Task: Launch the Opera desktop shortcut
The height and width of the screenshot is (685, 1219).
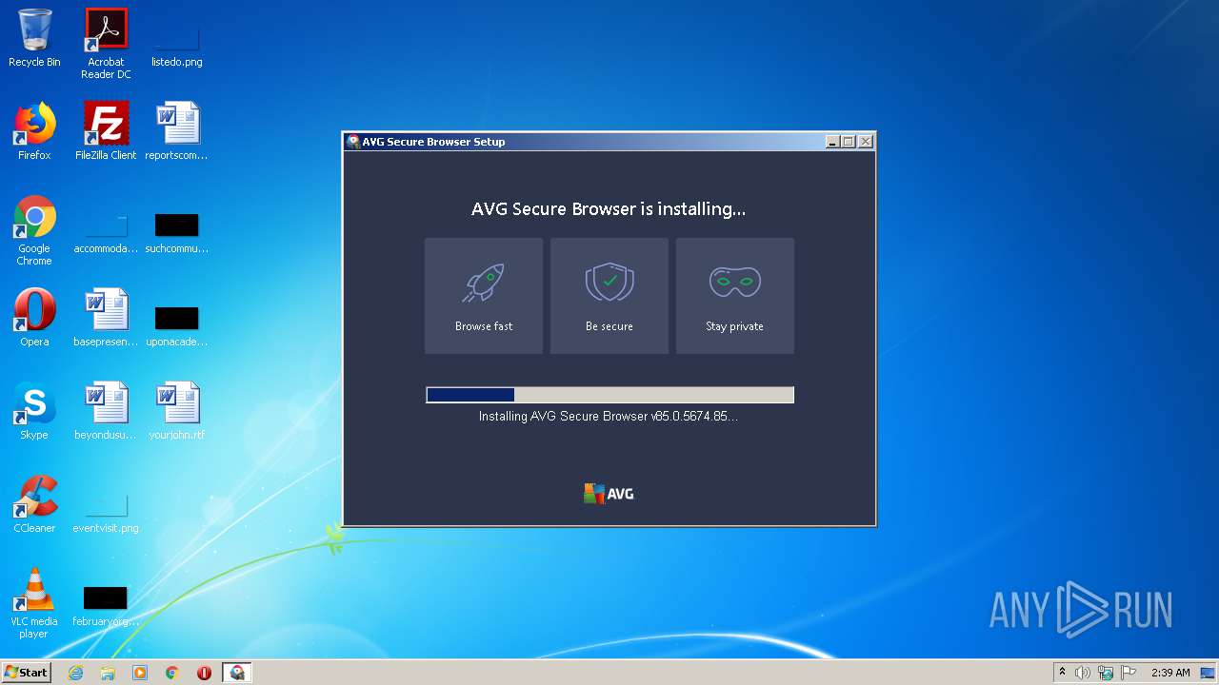Action: (x=34, y=318)
